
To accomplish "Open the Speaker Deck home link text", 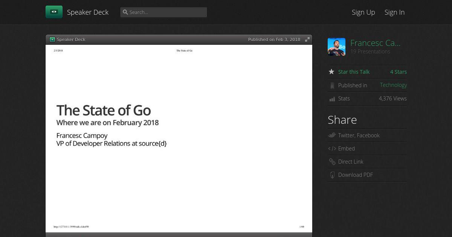I will pos(88,12).
